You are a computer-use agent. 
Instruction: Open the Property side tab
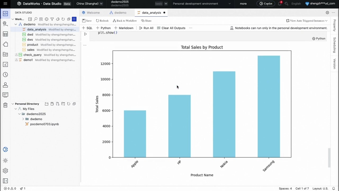click(334, 25)
